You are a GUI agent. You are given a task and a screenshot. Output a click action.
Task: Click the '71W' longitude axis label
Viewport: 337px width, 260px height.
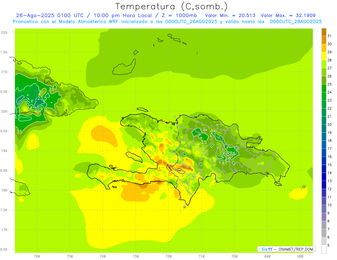201,256
